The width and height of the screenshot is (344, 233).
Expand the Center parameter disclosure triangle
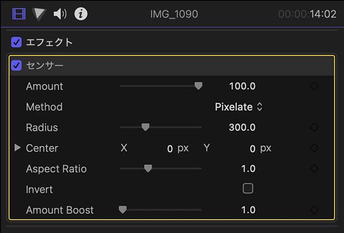(18, 148)
